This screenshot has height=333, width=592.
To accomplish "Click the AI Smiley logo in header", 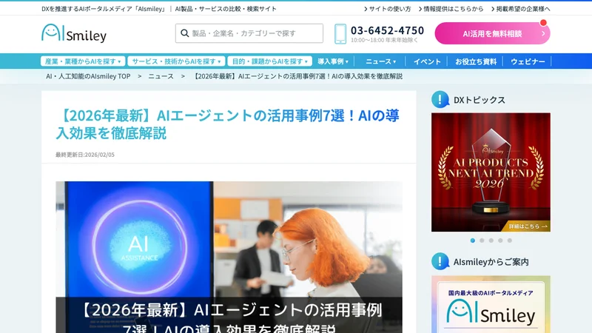I will pyautogui.click(x=74, y=33).
